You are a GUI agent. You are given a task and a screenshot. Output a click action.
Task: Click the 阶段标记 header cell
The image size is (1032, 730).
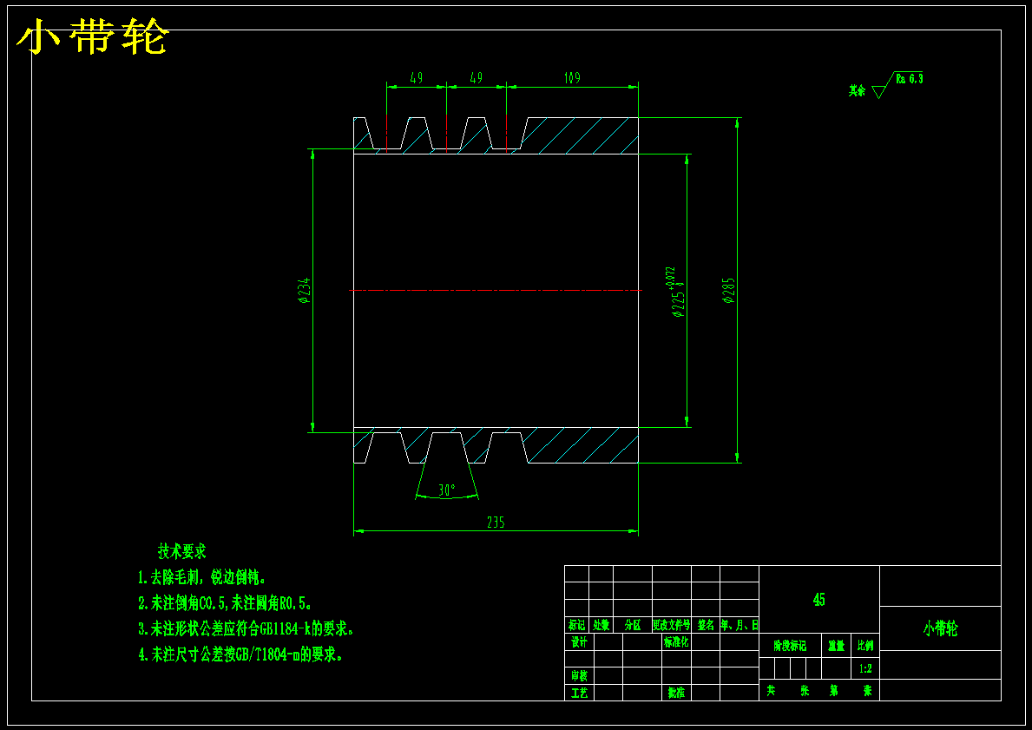[x=790, y=647]
